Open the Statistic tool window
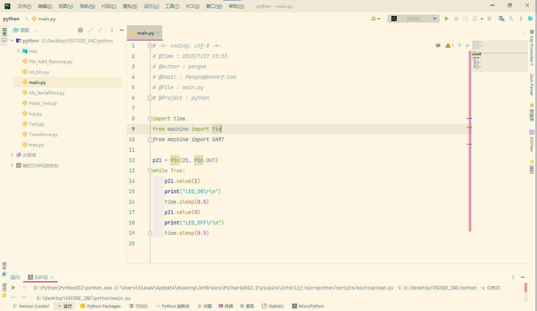The width and height of the screenshot is (537, 311). 273,306
